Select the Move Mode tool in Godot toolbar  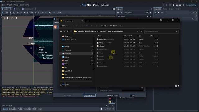7,12
